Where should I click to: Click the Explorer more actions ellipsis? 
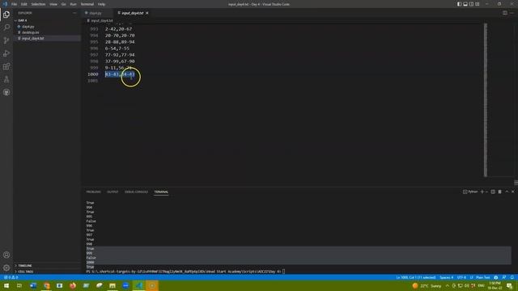74,13
